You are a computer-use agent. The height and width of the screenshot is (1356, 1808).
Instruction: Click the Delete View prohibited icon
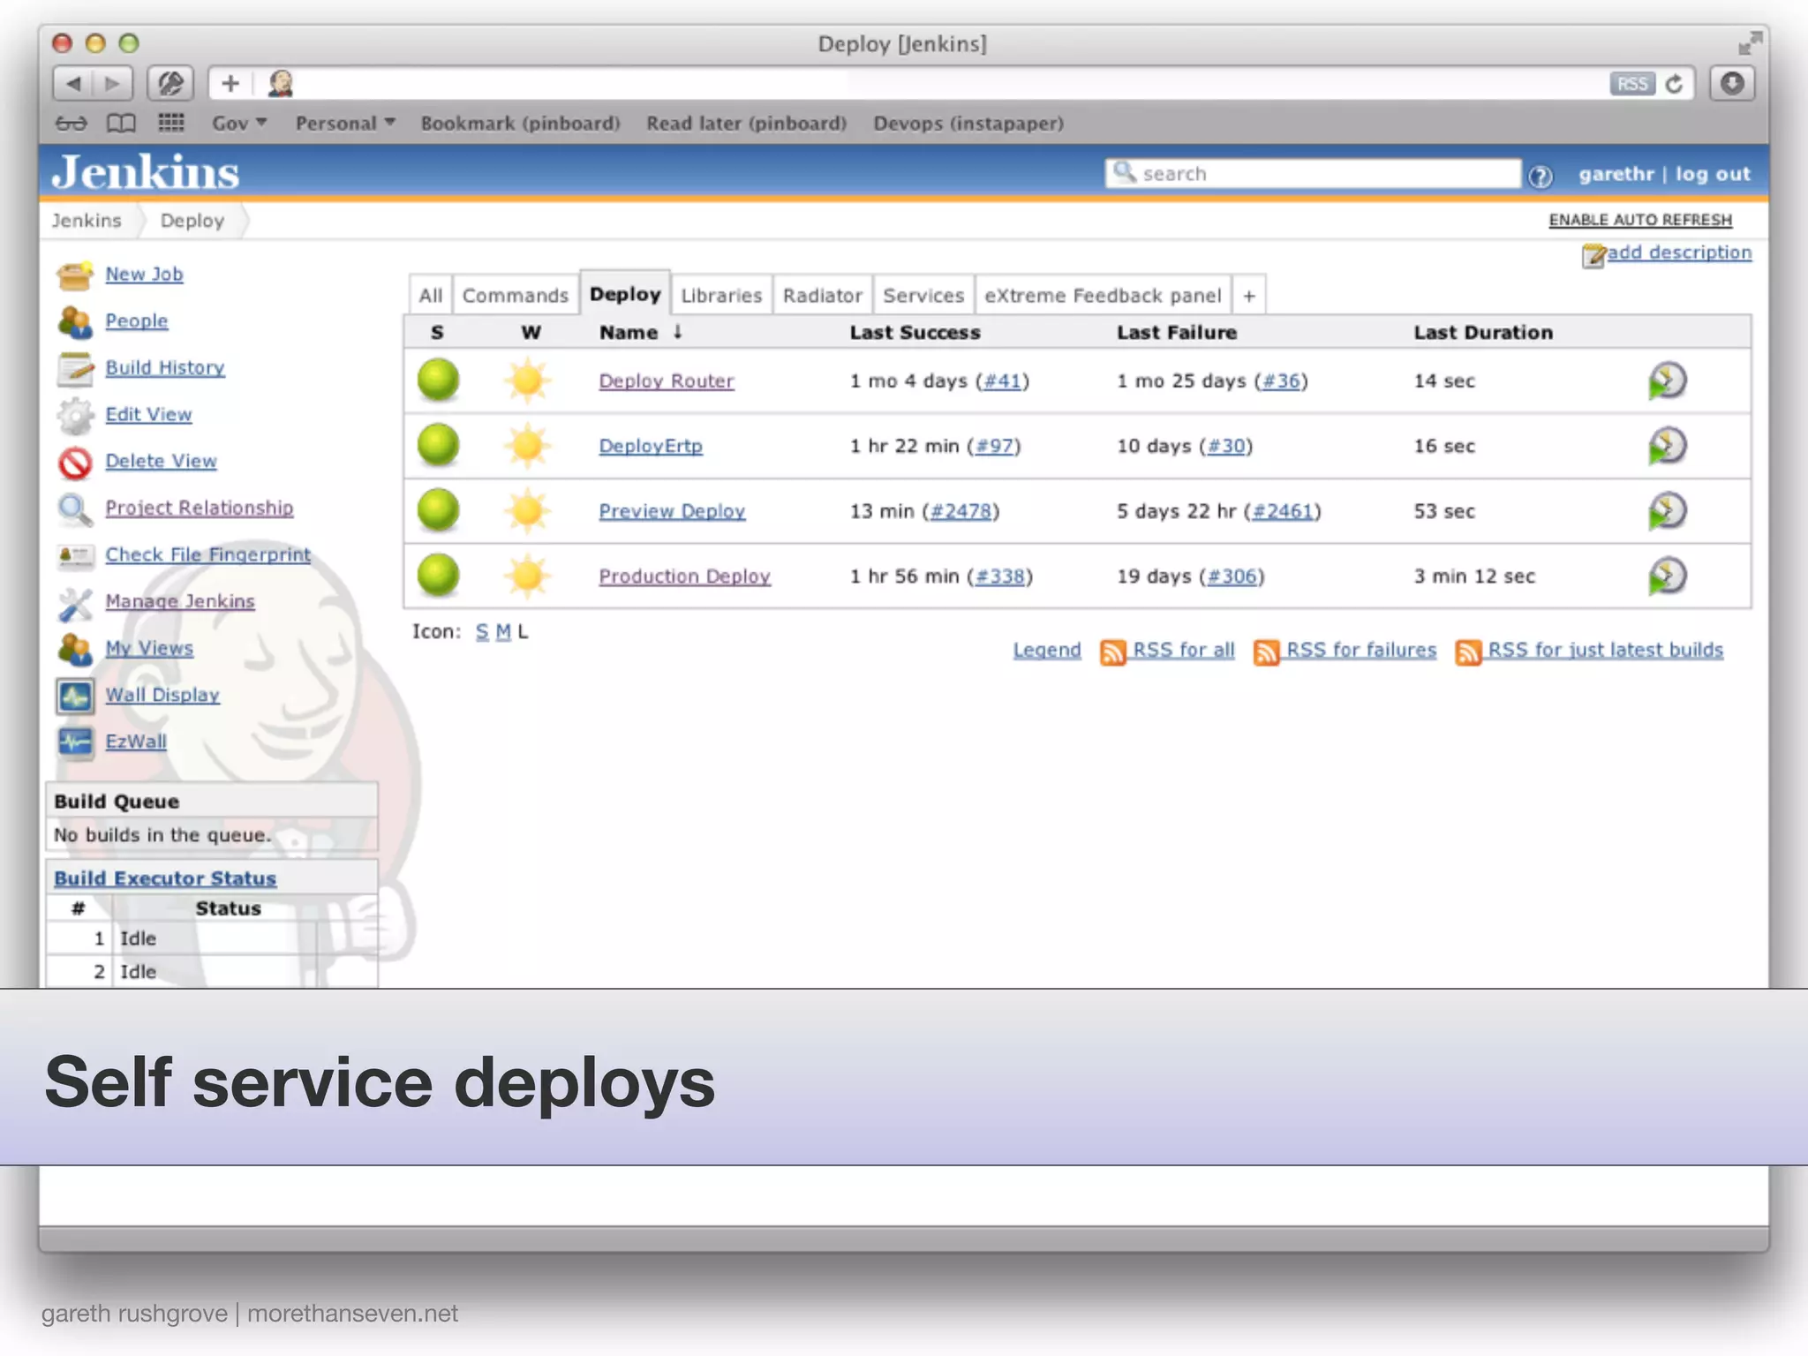pyautogui.click(x=74, y=463)
